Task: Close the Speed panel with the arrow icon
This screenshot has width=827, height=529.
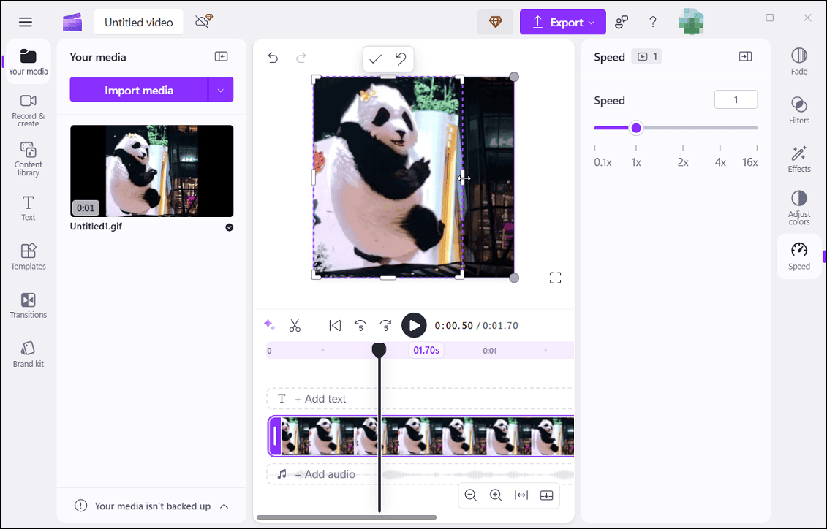Action: [x=745, y=56]
